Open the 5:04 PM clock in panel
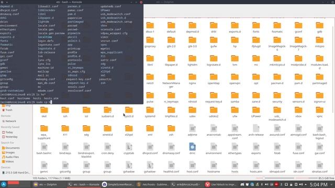The image size is (335, 188). 318,184
